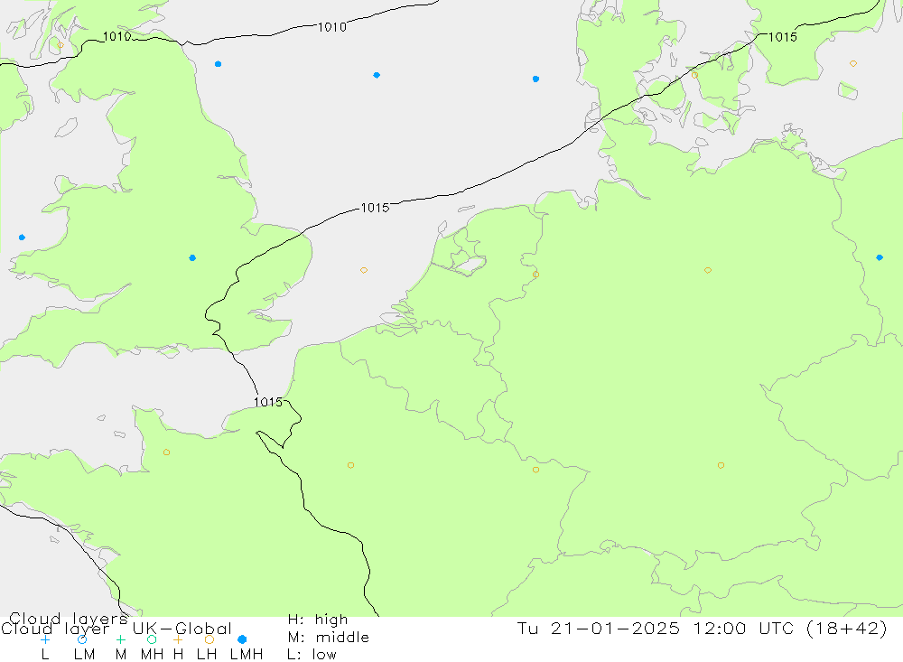Click the orange circle LH legend symbol
Image resolution: width=903 pixels, height=662 pixels.
pyautogui.click(x=209, y=639)
